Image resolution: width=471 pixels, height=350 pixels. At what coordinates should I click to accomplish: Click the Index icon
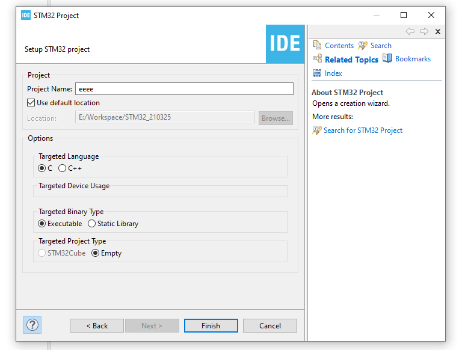click(317, 73)
